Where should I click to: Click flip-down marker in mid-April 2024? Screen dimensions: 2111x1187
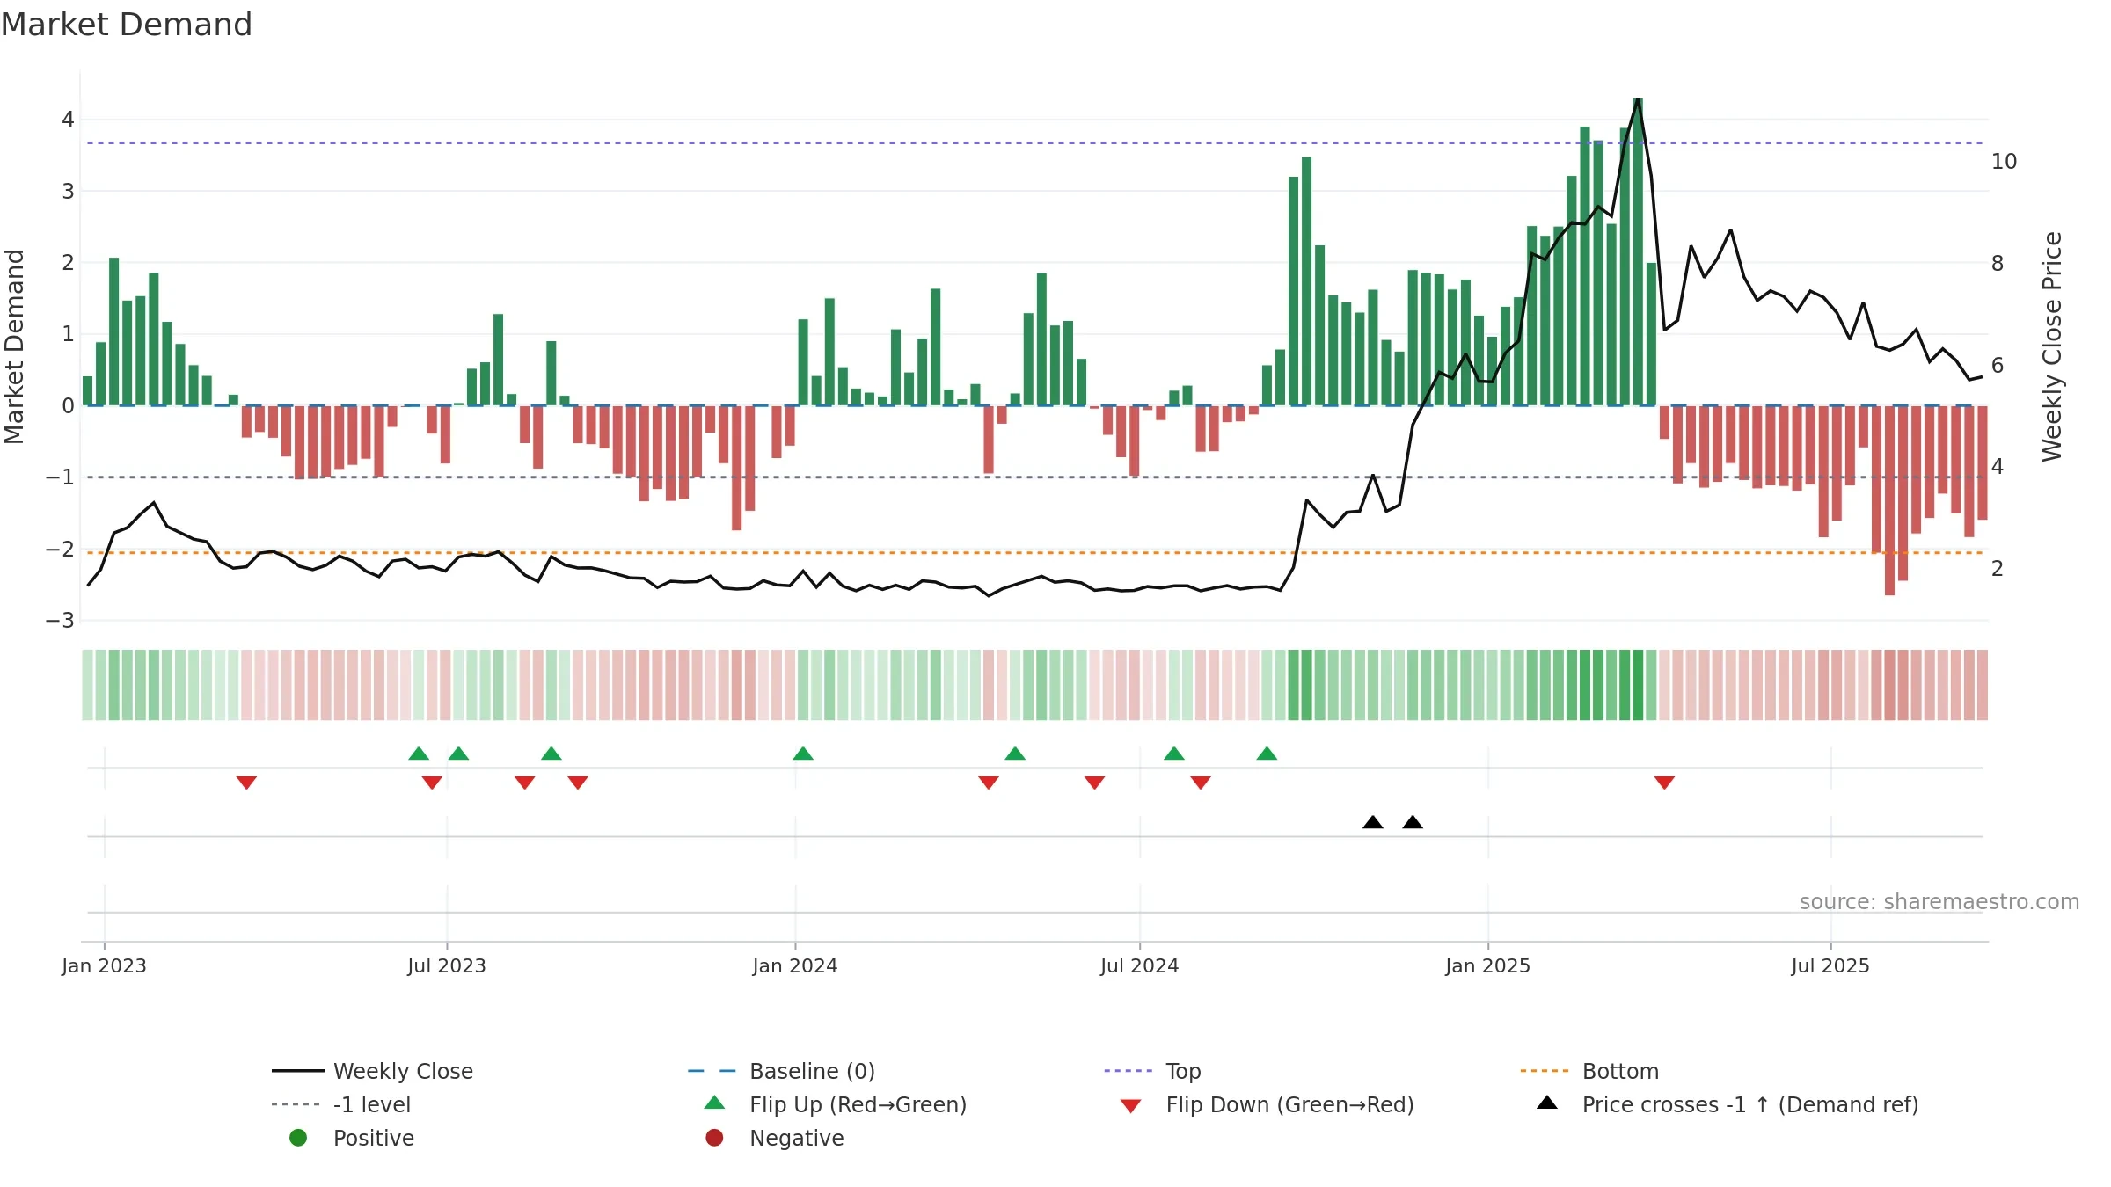989,783
